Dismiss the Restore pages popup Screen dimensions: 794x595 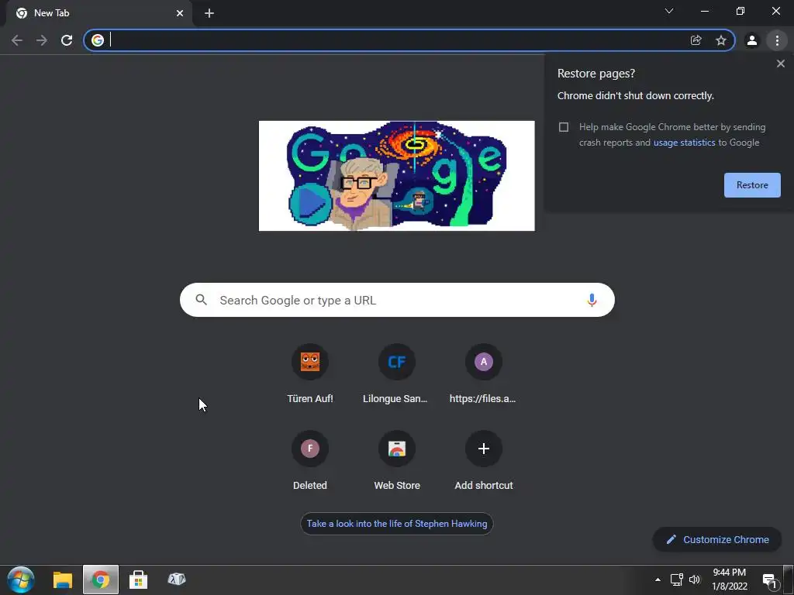tap(780, 64)
